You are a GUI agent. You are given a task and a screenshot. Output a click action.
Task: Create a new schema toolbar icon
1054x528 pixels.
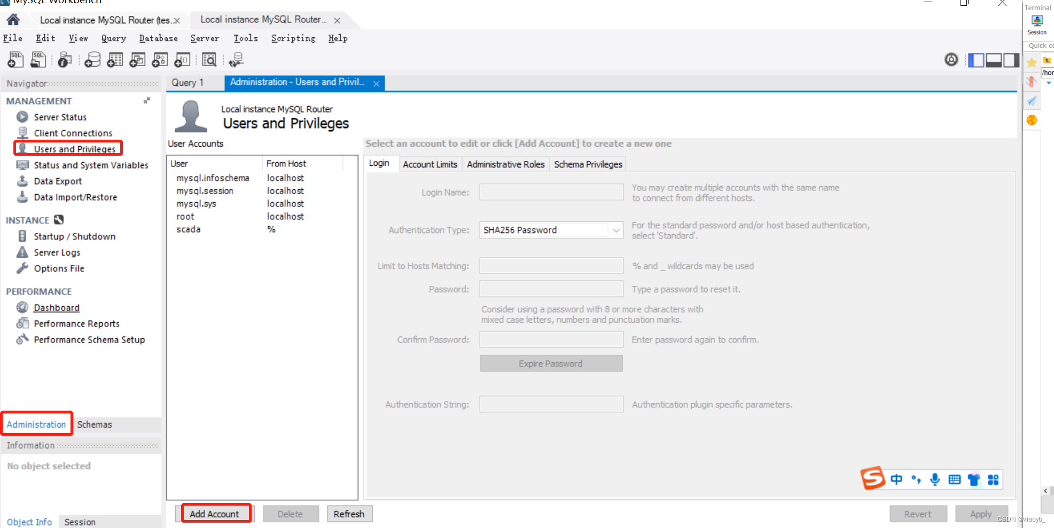(92, 60)
